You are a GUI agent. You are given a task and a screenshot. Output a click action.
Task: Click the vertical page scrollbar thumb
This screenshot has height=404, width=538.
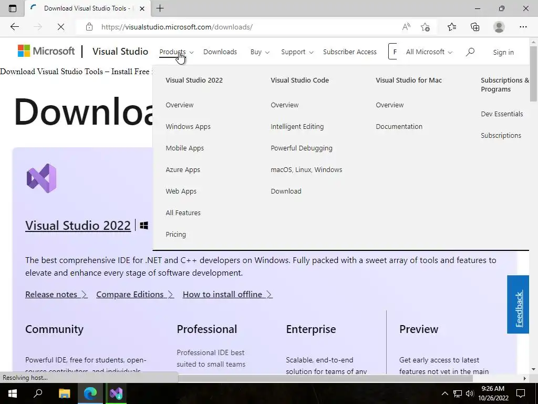[x=533, y=74]
